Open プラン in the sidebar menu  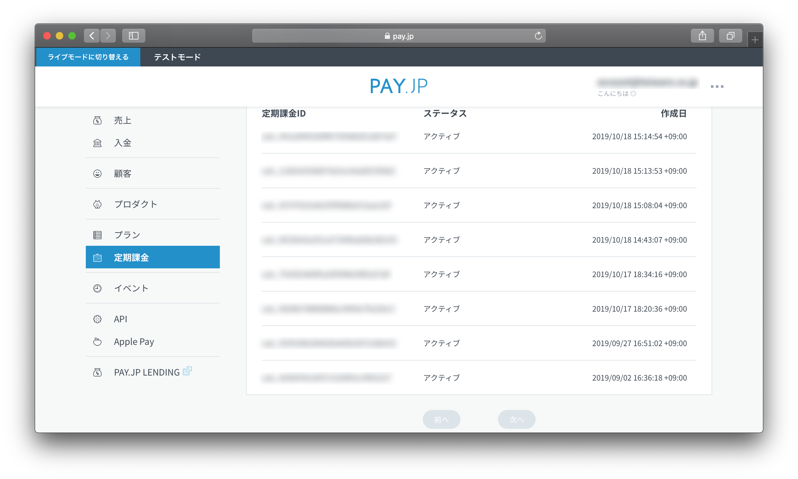[x=153, y=235]
